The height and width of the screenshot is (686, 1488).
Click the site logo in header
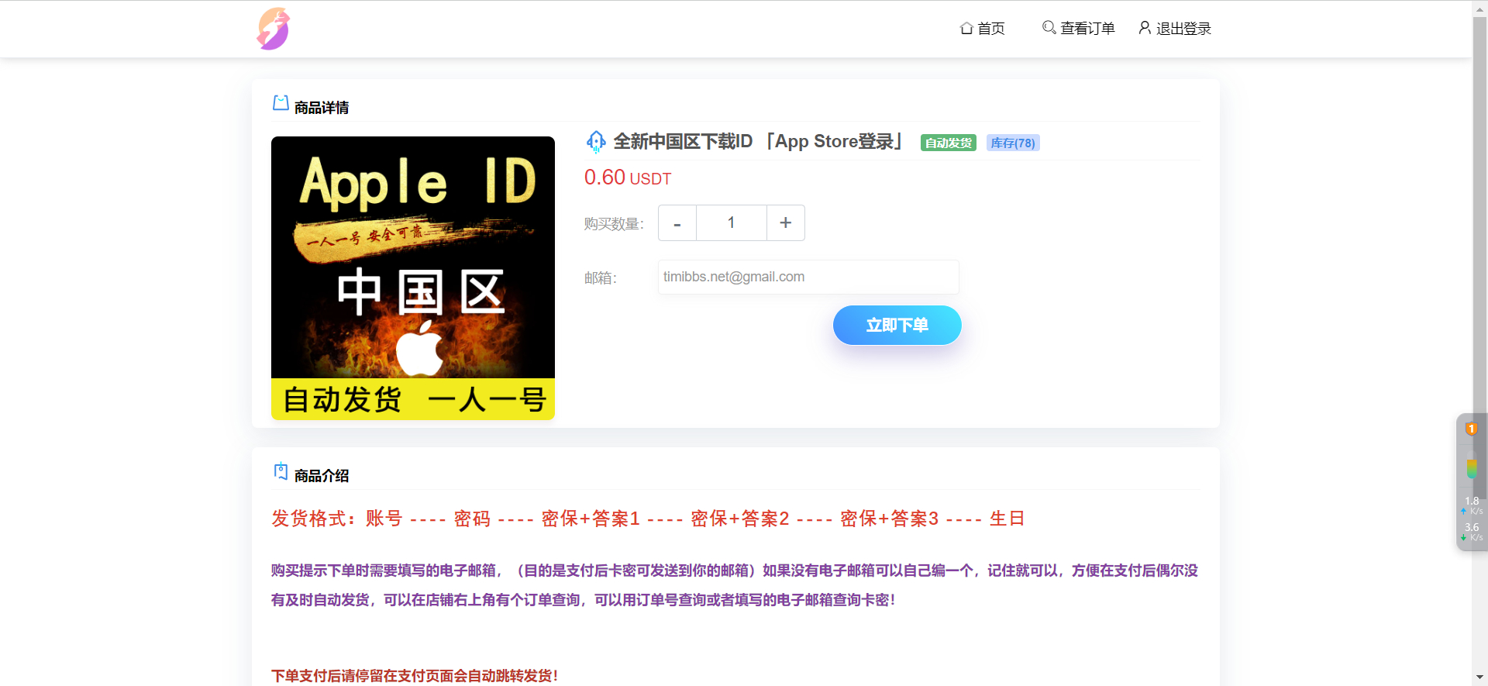pyautogui.click(x=273, y=29)
